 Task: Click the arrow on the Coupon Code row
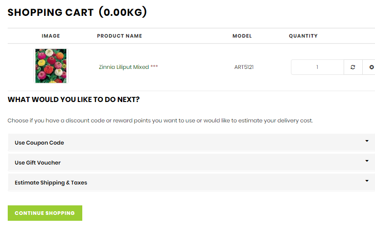(x=367, y=141)
